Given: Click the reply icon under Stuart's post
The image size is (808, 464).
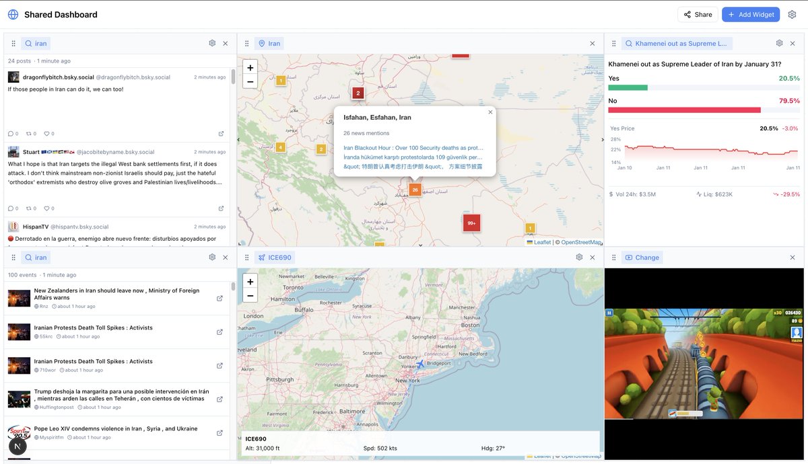Looking at the screenshot, I should coord(11,208).
